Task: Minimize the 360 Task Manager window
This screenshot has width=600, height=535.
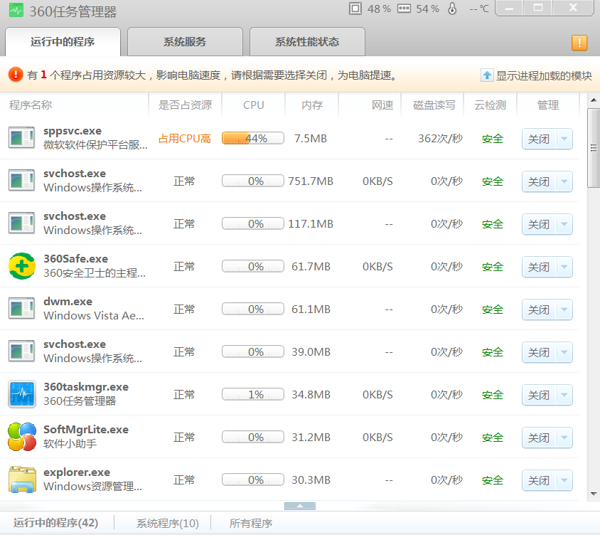Action: coord(509,9)
